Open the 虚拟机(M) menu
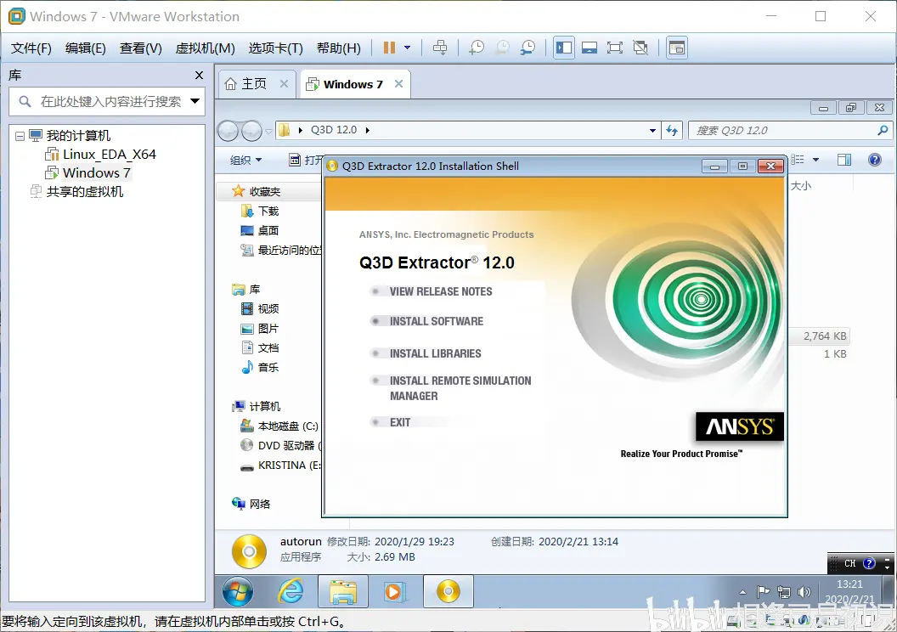The height and width of the screenshot is (632, 897). tap(205, 48)
